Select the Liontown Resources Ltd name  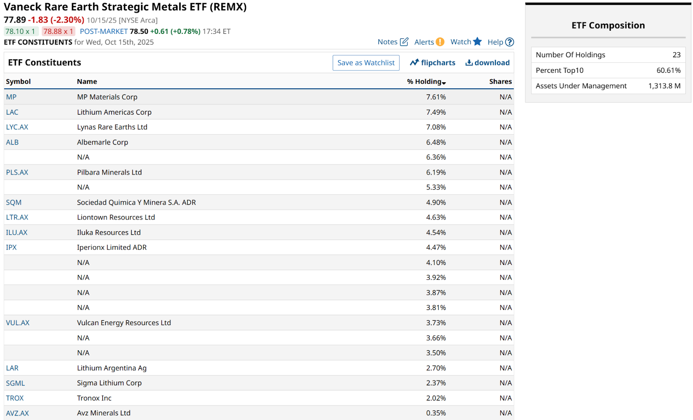pos(116,217)
